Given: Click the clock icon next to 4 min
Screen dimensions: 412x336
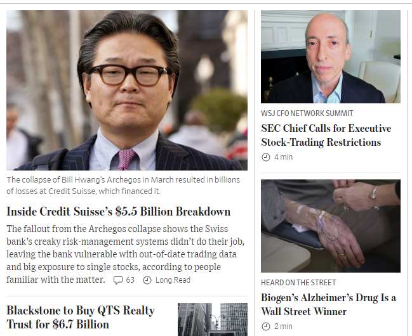Looking at the screenshot, I should pyautogui.click(x=266, y=157).
